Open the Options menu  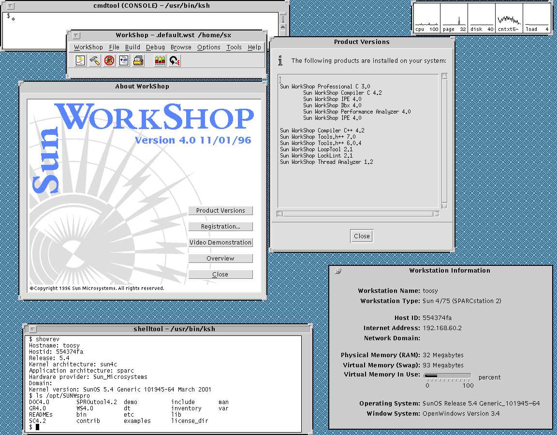tap(209, 47)
